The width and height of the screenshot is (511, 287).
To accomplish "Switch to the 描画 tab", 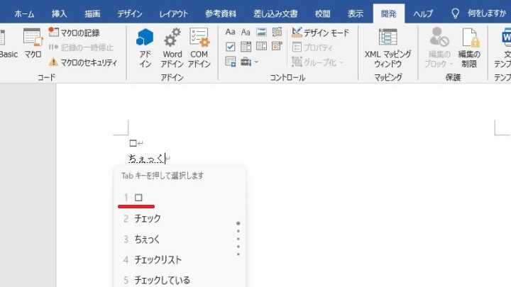I will click(x=92, y=13).
